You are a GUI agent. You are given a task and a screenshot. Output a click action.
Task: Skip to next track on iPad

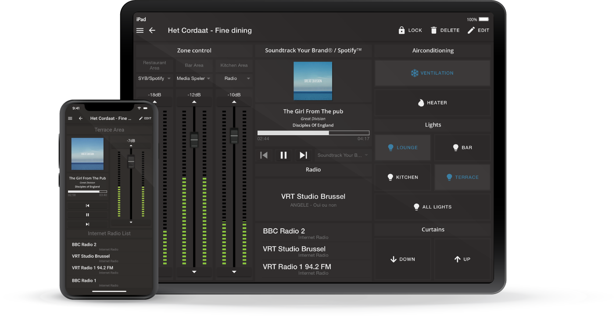303,155
